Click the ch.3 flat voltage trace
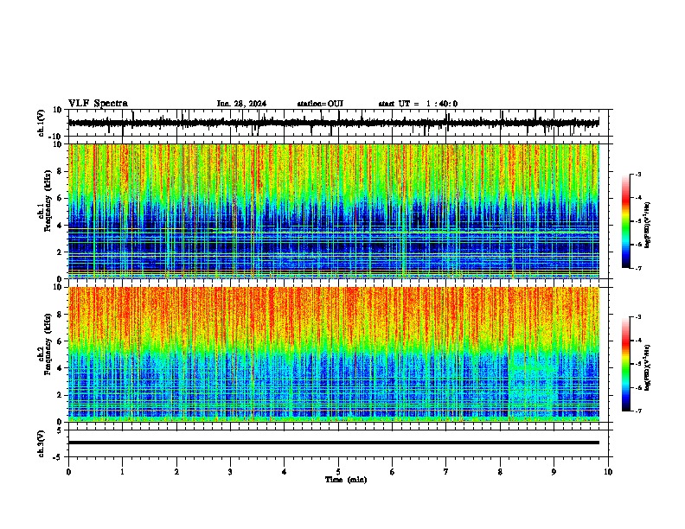The image size is (685, 529). (x=334, y=443)
